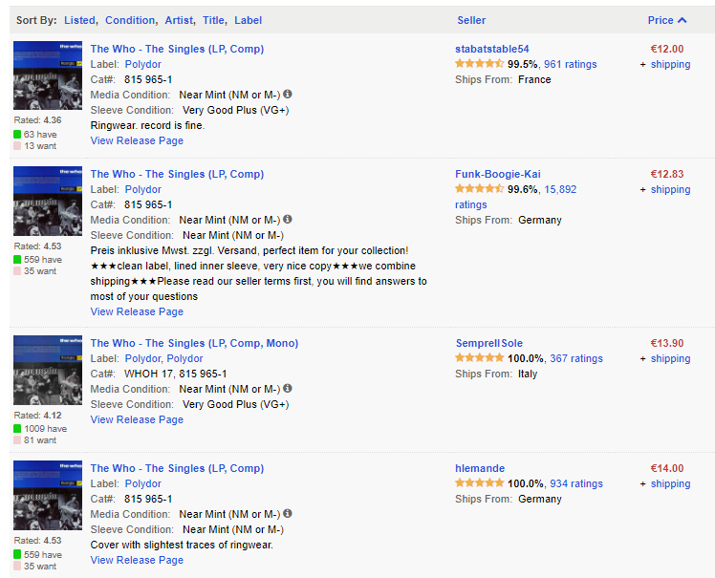View Release Page for hlemande listing
Viewport: 715px width, 578px height.
click(137, 560)
